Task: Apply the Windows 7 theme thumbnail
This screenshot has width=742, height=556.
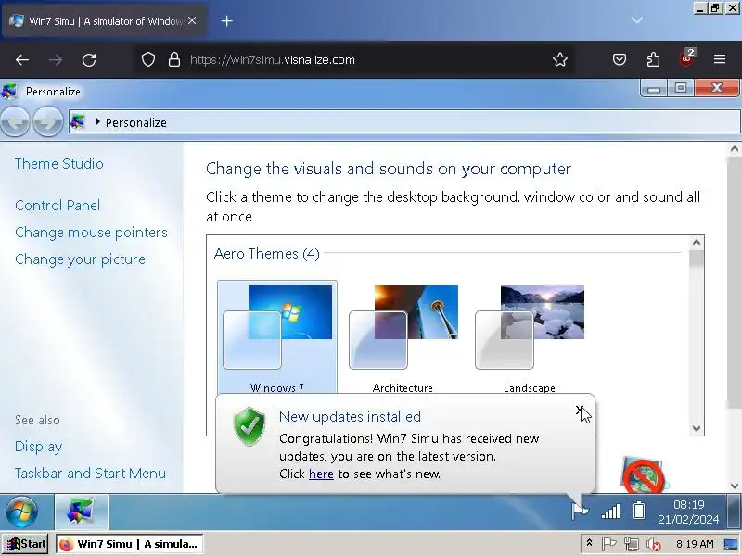Action: (x=277, y=338)
